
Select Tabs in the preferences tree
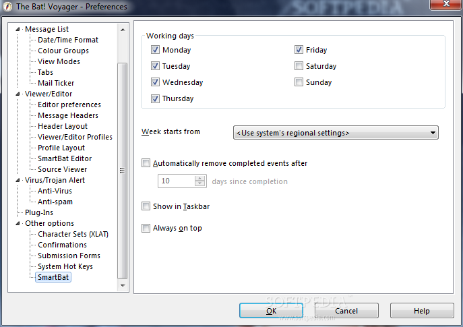[45, 72]
